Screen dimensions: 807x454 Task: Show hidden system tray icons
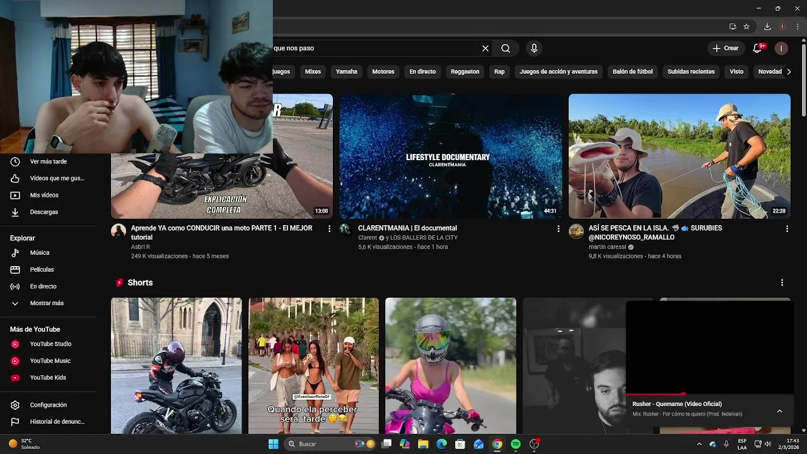click(699, 444)
